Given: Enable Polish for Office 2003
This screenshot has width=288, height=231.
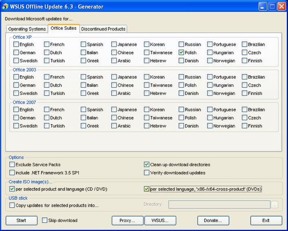Looking at the screenshot, I should (x=181, y=85).
